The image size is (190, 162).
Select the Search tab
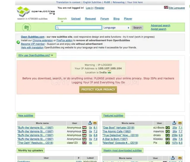pos(62,19)
